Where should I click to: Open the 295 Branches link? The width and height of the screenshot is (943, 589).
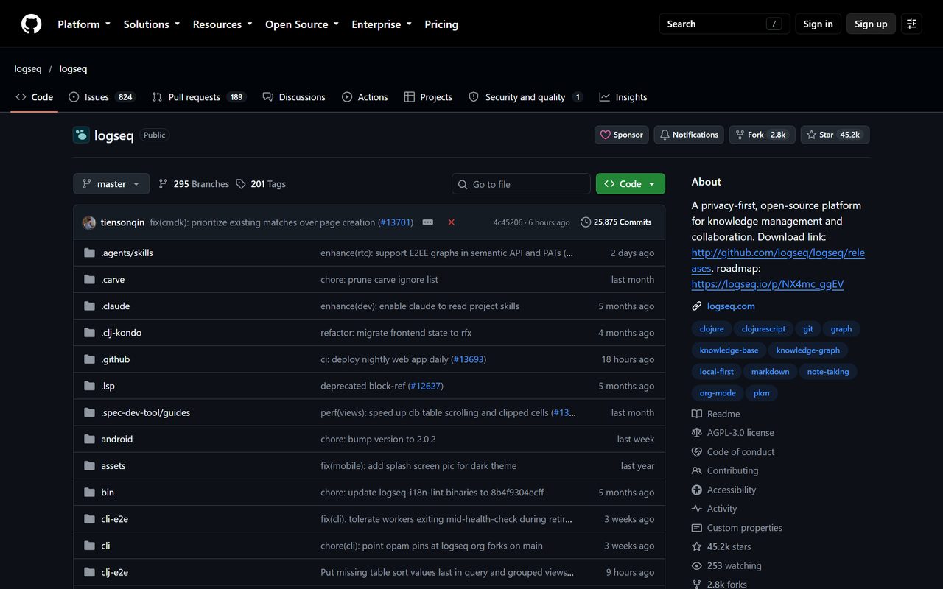194,184
